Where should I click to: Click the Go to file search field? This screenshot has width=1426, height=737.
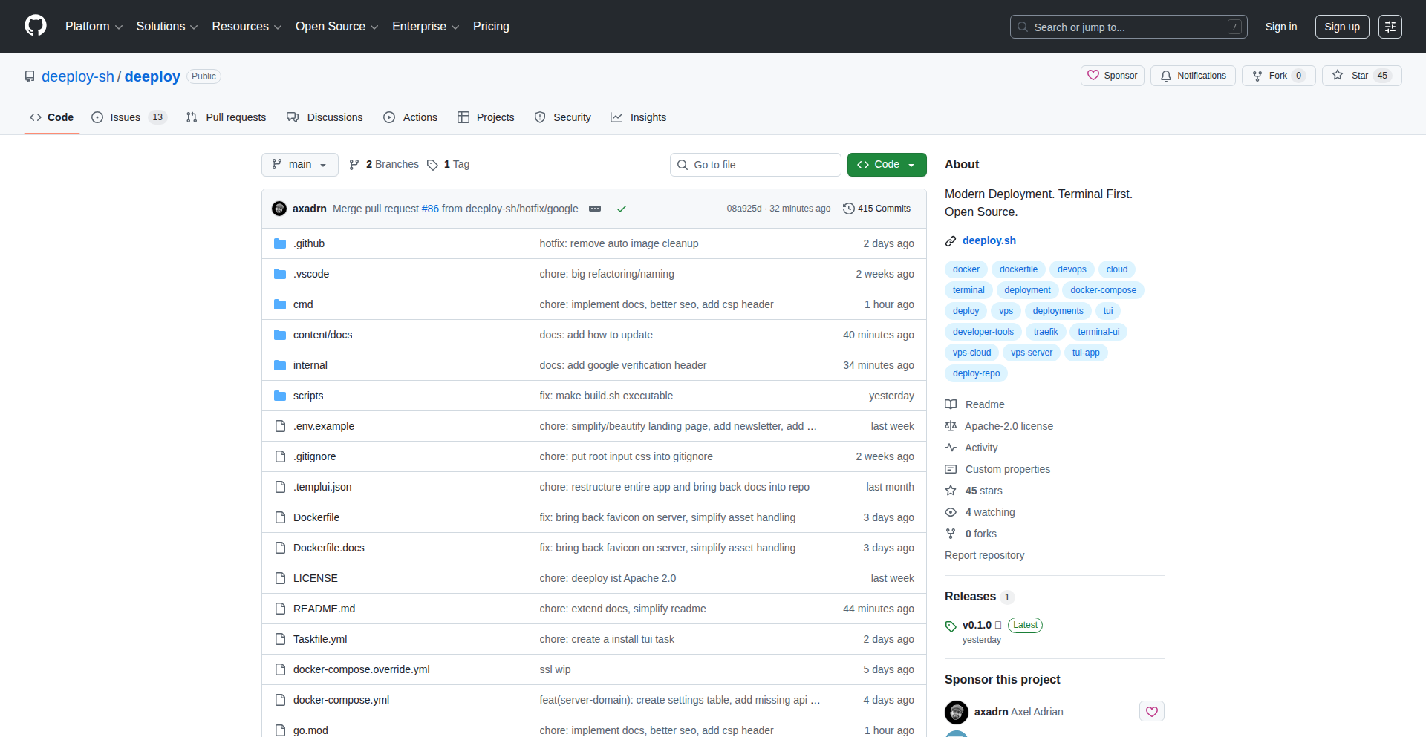[x=755, y=165]
